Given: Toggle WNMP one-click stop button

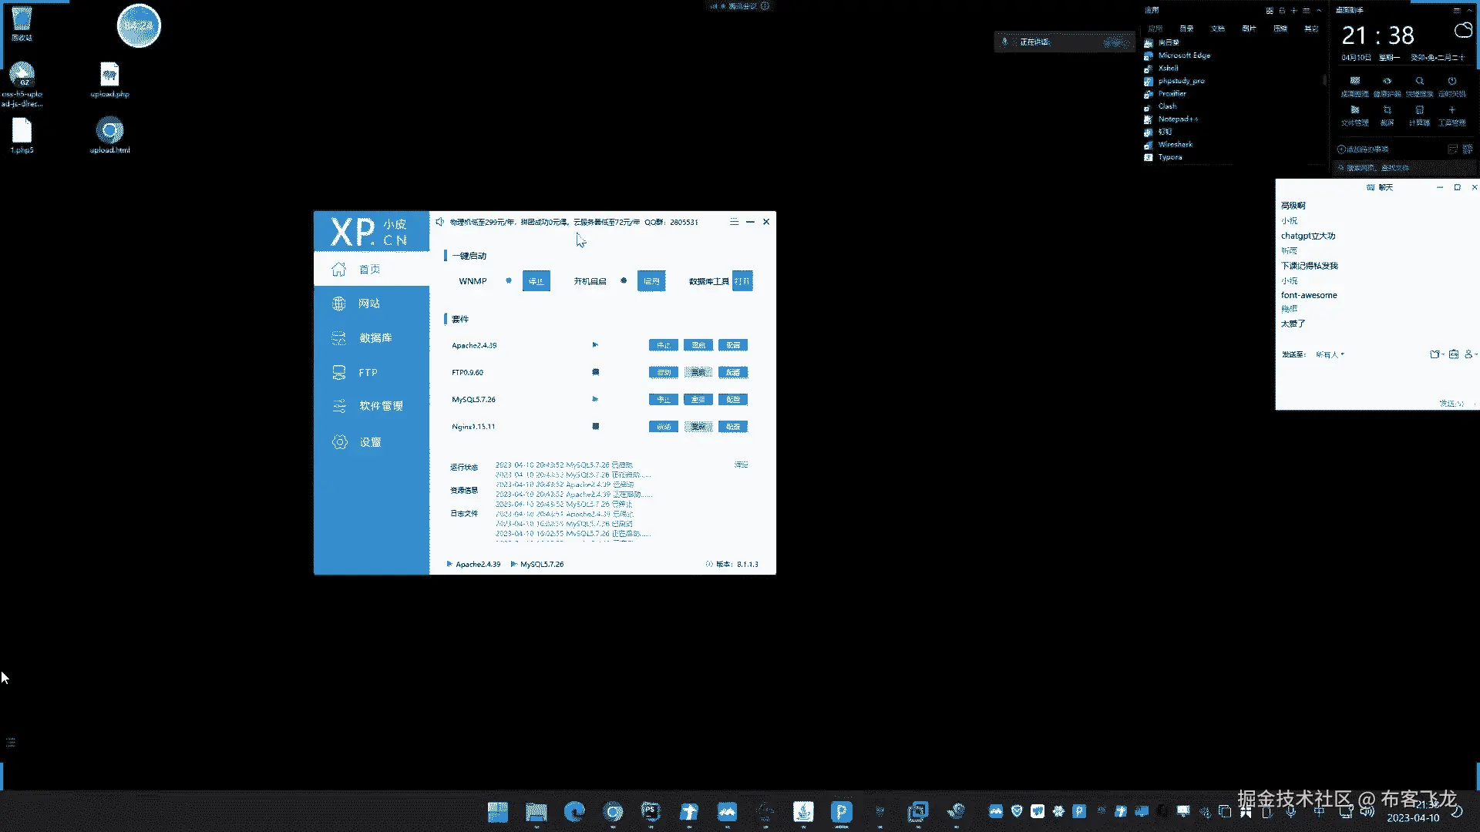Looking at the screenshot, I should 536,281.
